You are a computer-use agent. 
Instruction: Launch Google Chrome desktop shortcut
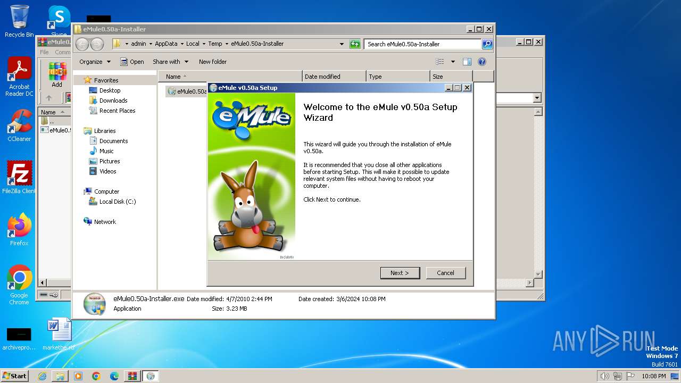(x=19, y=285)
